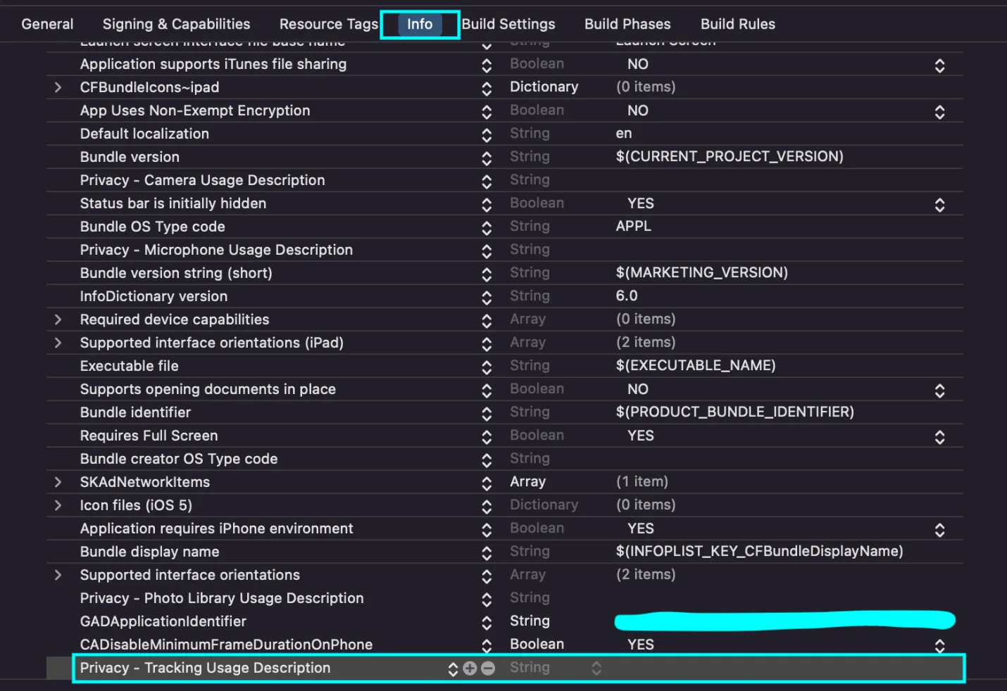Toggle Status bar is initially hidden value

(939, 205)
